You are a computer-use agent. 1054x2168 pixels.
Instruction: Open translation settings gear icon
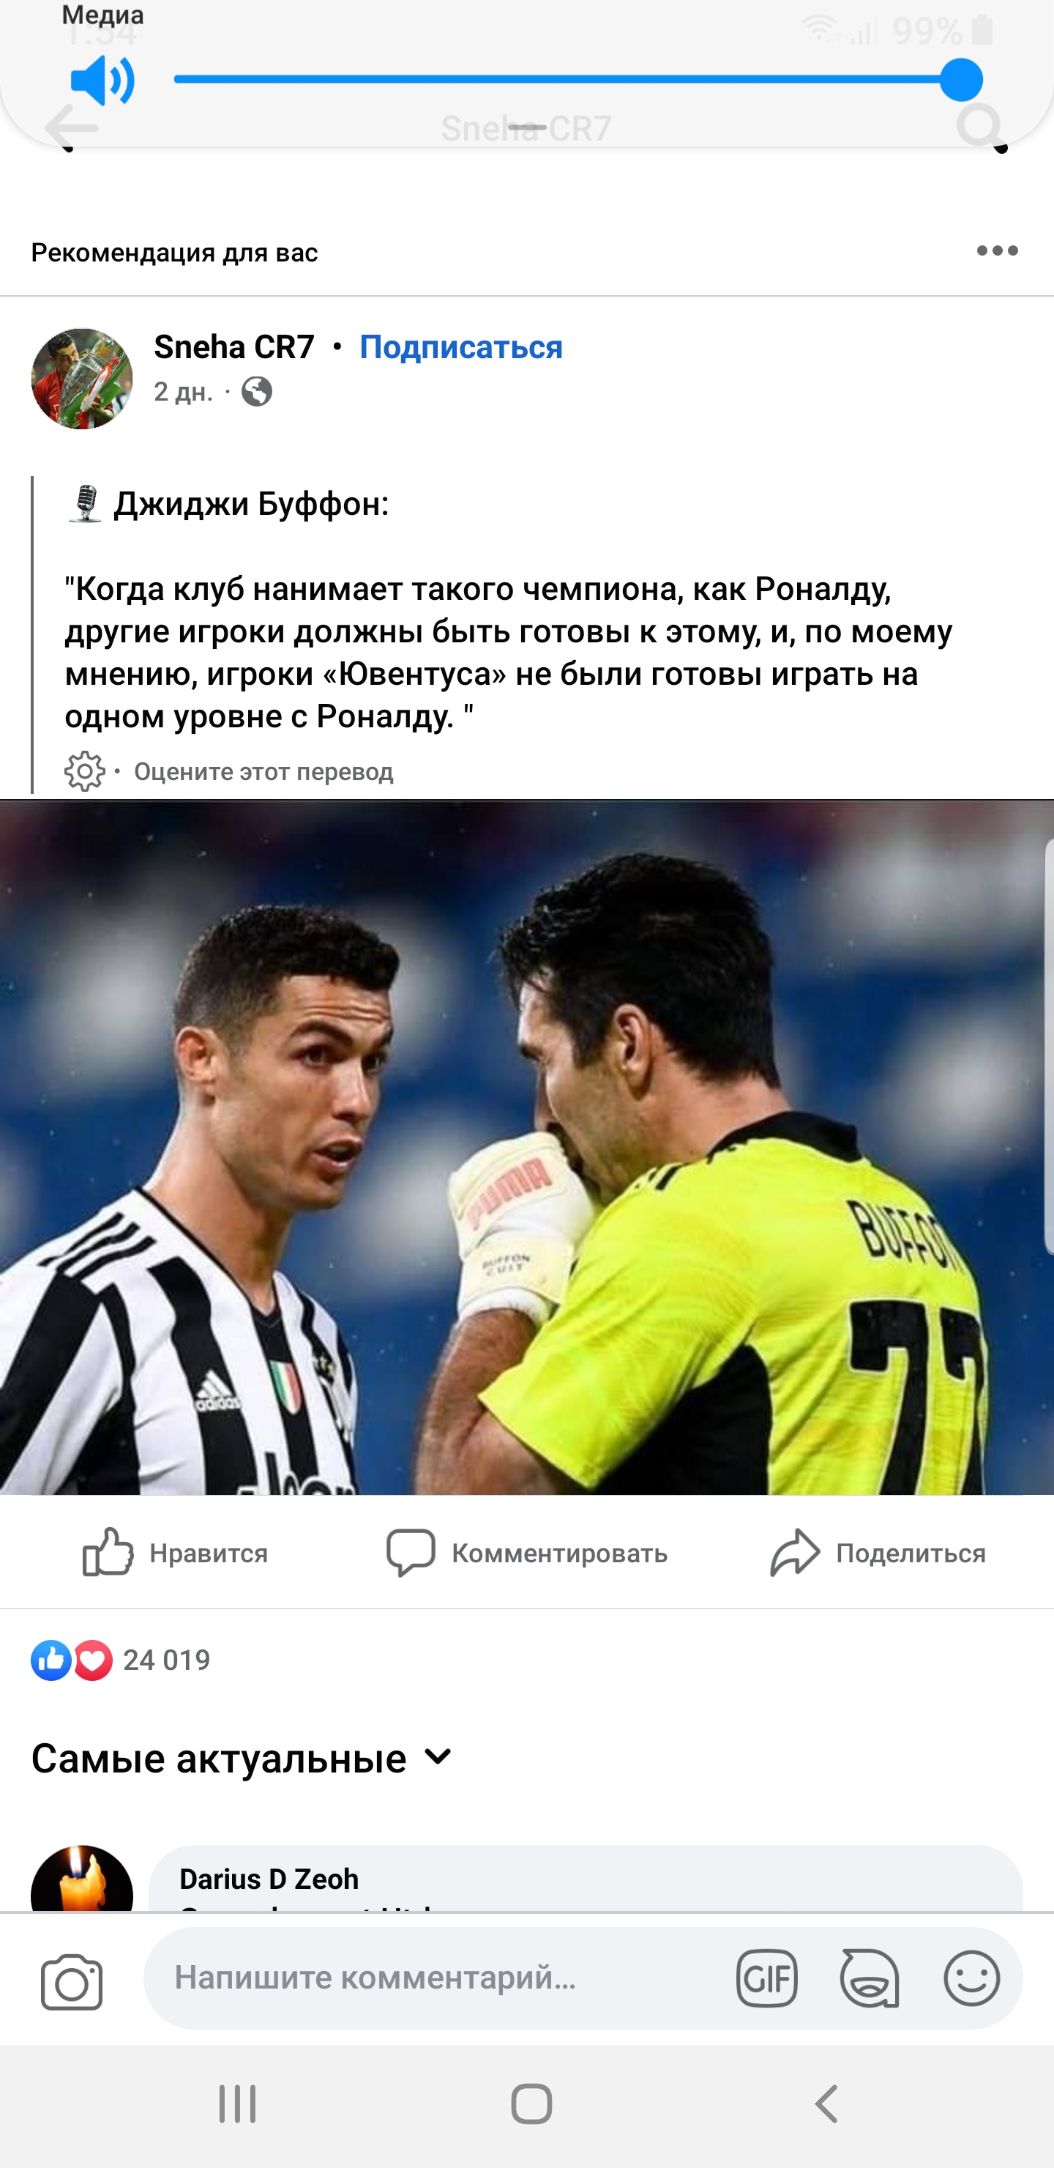click(x=84, y=771)
